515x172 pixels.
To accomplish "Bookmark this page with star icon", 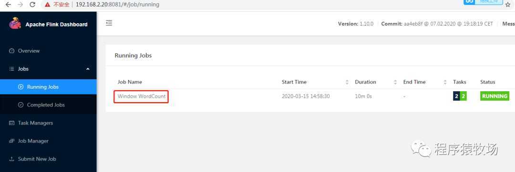I will click(508, 5).
